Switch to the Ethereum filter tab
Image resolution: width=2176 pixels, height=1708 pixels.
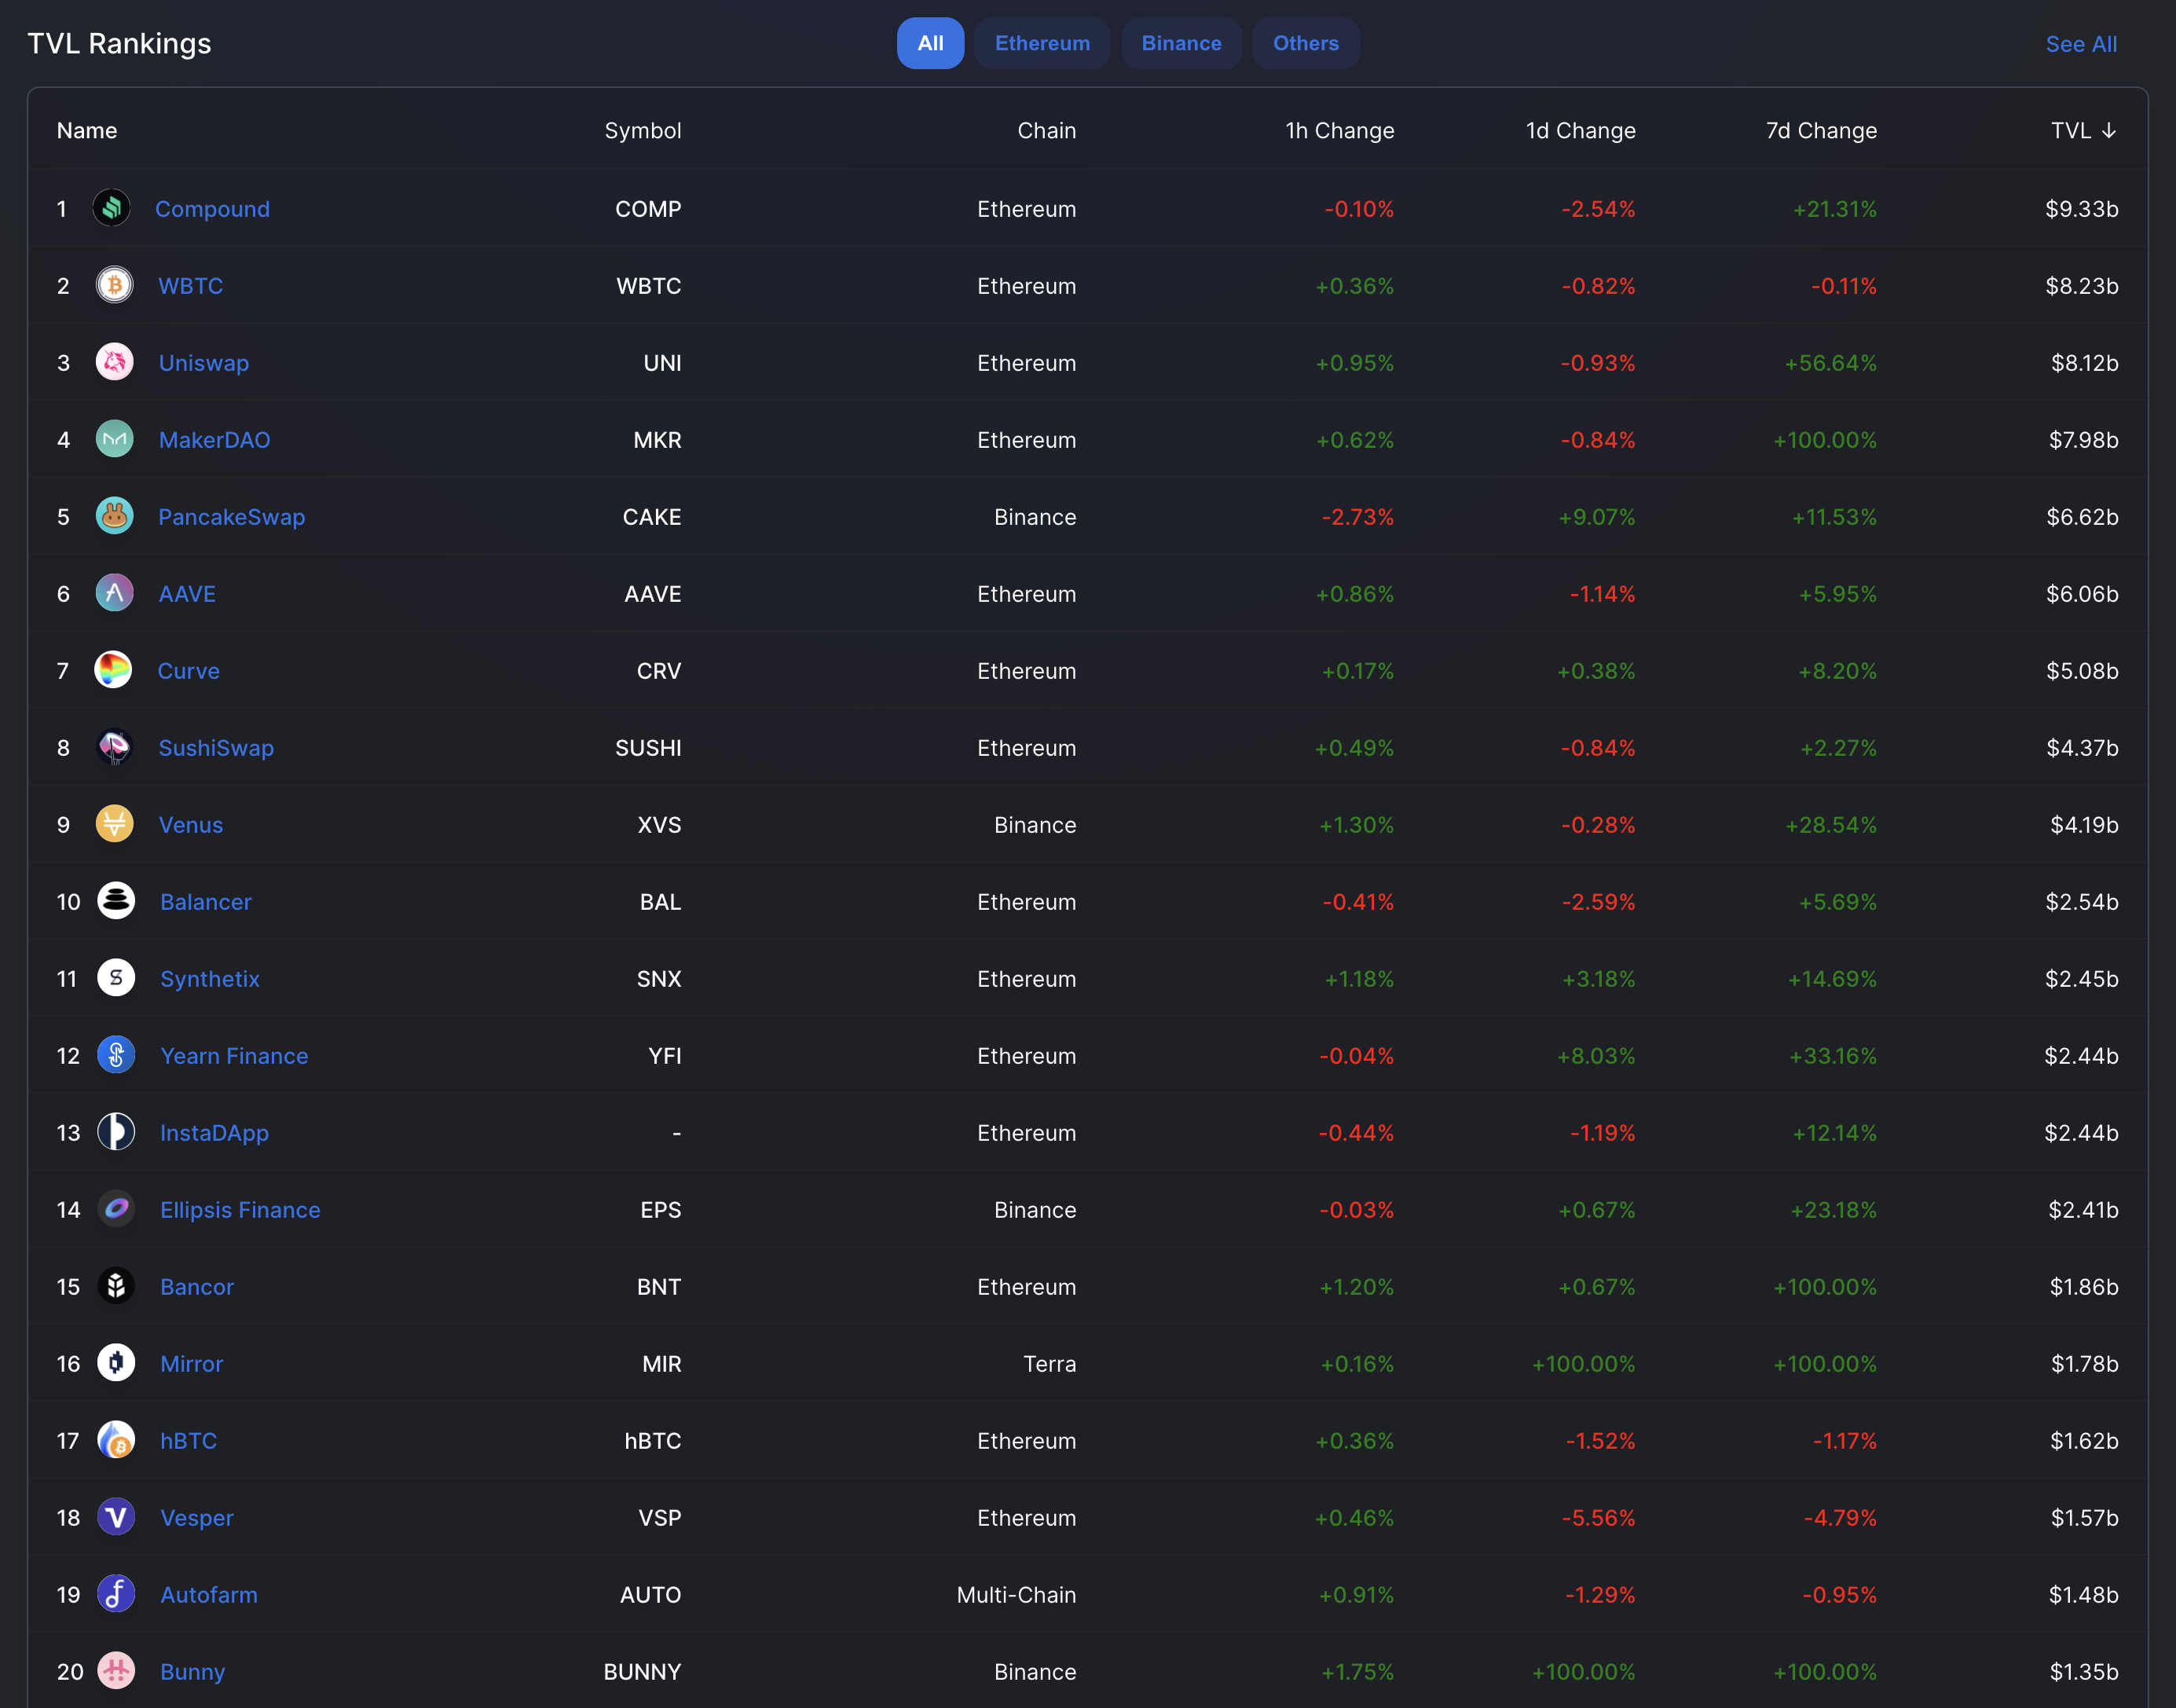tap(1041, 43)
